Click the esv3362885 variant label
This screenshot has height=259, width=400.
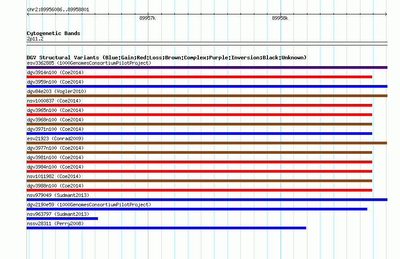[x=89, y=63]
